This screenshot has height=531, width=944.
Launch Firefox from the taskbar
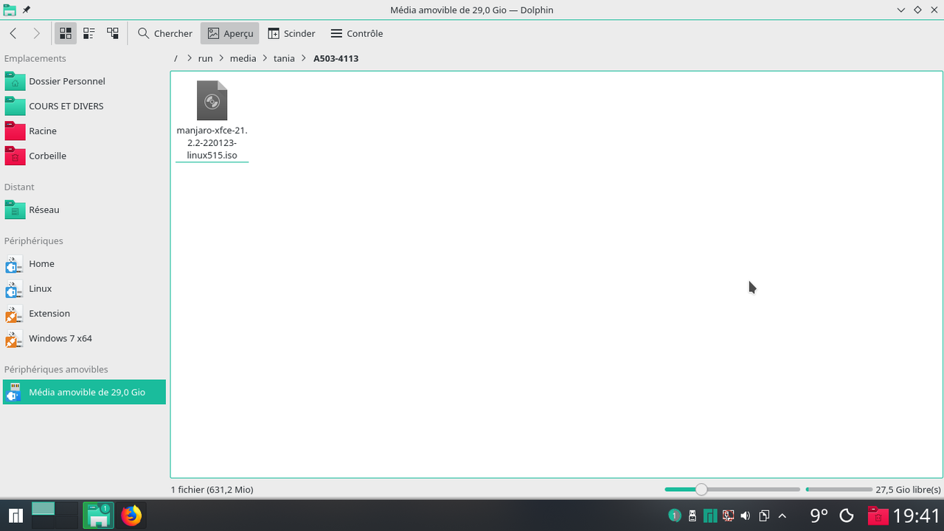pos(132,516)
